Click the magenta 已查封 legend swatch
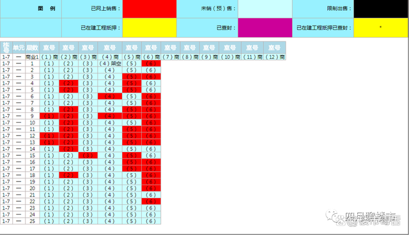The height and width of the screenshot is (235, 409). click(x=265, y=27)
